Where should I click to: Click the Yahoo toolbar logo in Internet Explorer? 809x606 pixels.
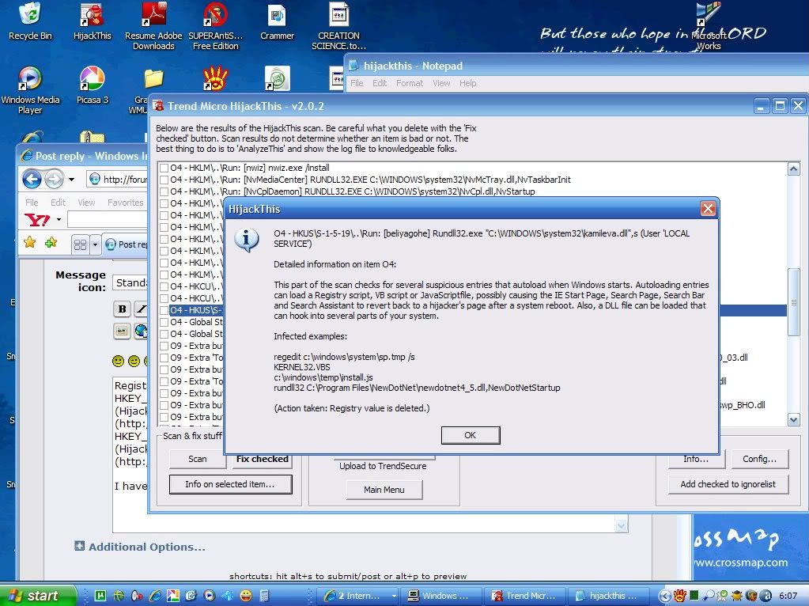[x=36, y=220]
